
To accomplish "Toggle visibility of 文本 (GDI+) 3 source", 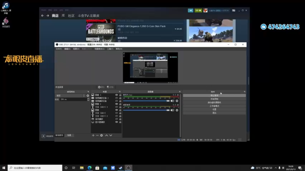I will click(117, 107).
